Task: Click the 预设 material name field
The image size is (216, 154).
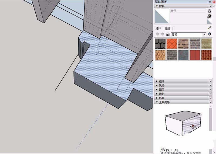Action: [188, 11]
